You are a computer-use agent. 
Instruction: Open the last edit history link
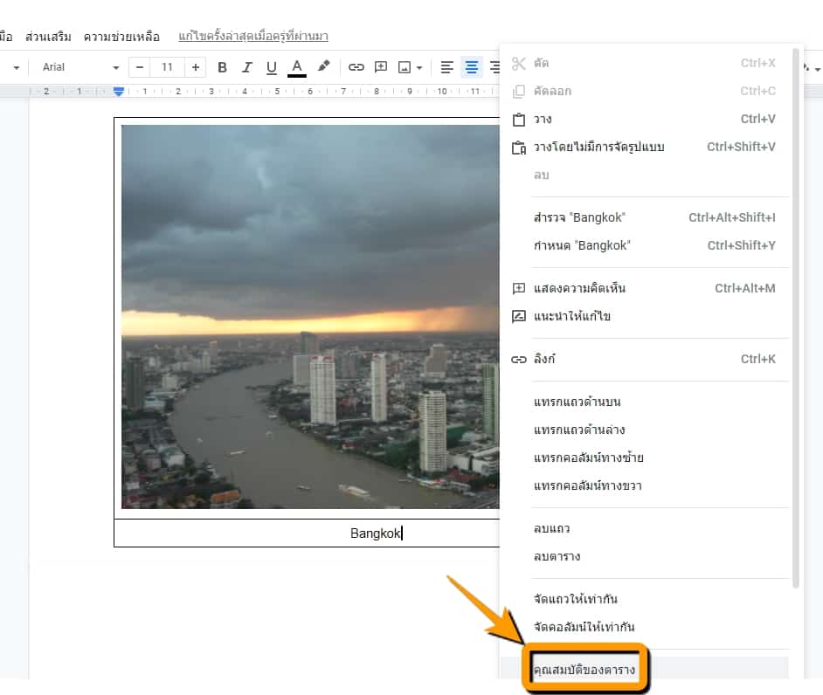point(252,37)
